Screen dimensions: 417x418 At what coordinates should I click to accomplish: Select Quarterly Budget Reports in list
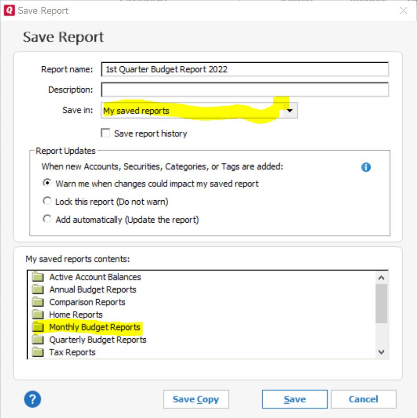point(98,339)
